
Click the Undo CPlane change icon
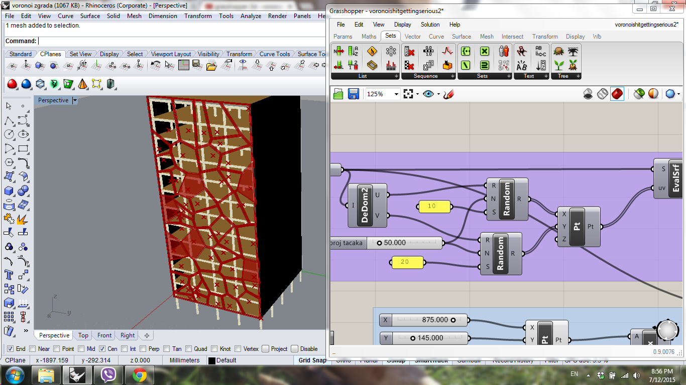coord(156,65)
